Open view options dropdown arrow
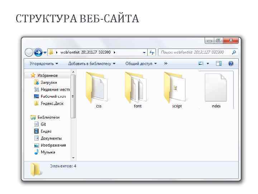This screenshot has height=194, width=258. tap(208, 64)
